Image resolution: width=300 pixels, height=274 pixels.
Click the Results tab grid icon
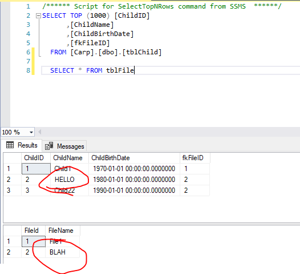click(10, 145)
